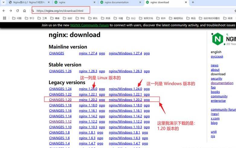This screenshot has height=148, width=236.
Task: Download nginx-1.27.4 mainline source
Action: 88,53
